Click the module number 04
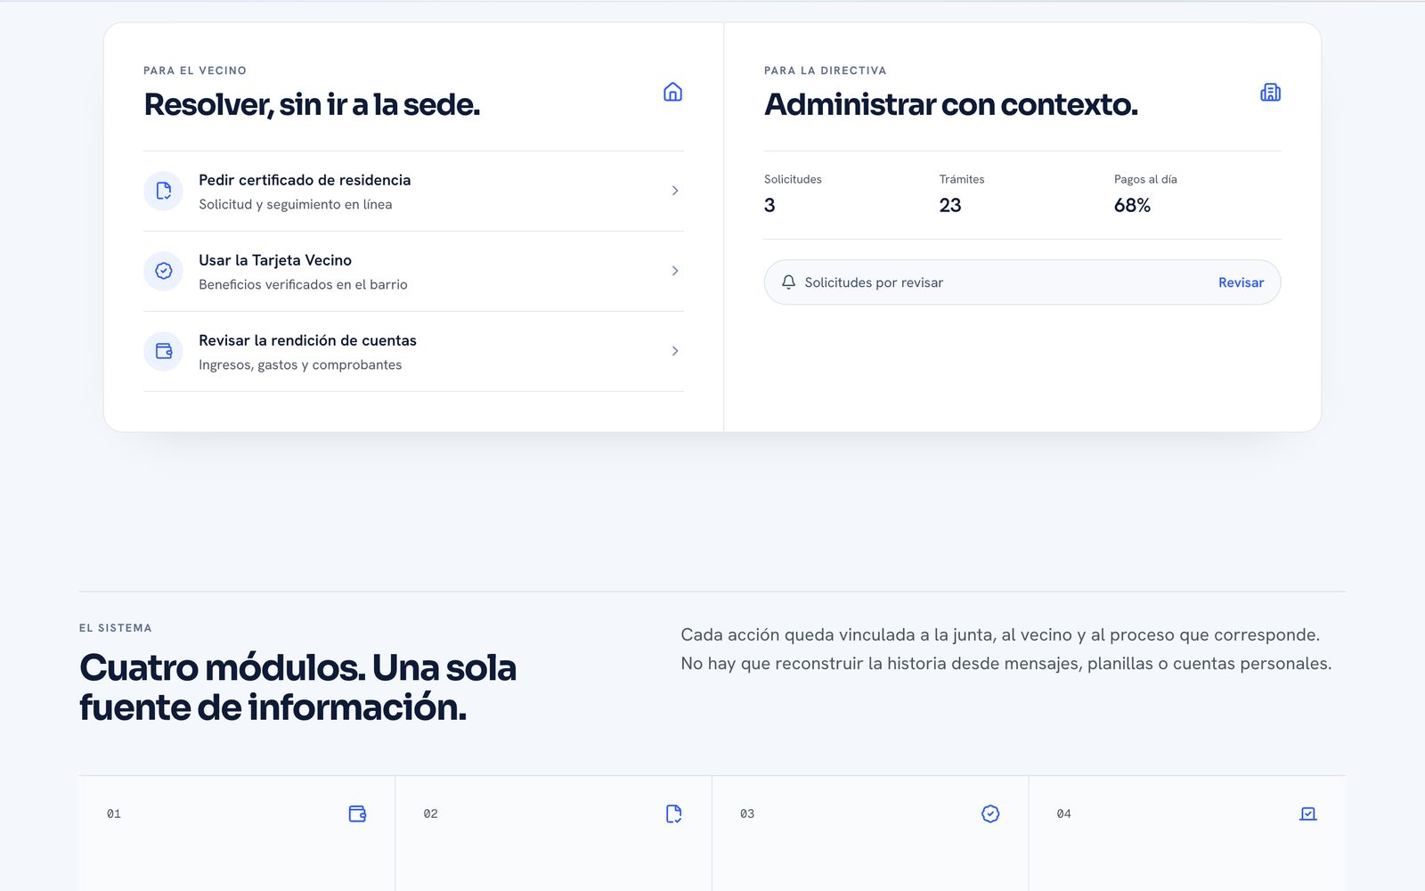Viewport: 1425px width, 891px height. tap(1063, 813)
